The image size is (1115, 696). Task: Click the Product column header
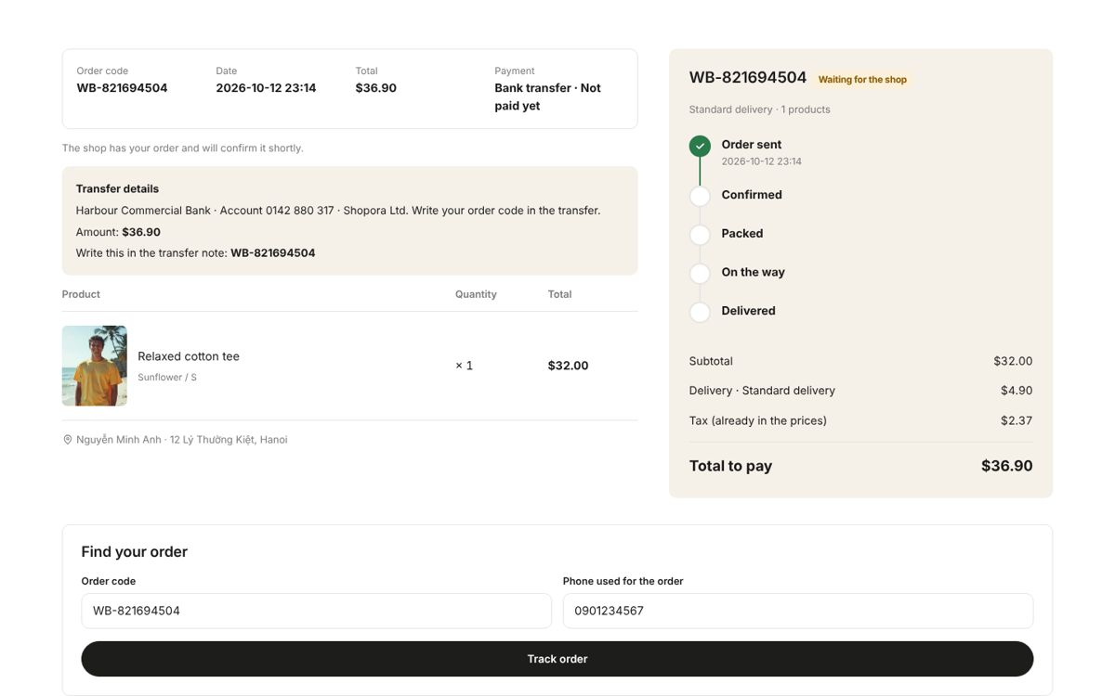81,294
